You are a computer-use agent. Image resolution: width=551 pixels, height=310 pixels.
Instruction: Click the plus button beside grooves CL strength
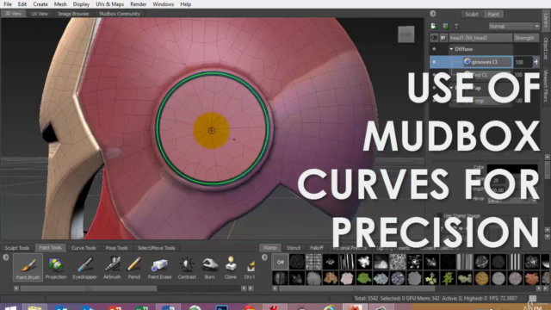pyautogui.click(x=536, y=62)
